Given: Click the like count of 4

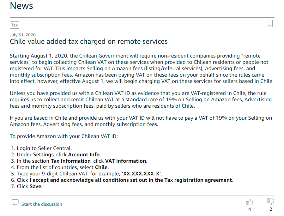Looking at the screenshot, I should click(249, 209).
